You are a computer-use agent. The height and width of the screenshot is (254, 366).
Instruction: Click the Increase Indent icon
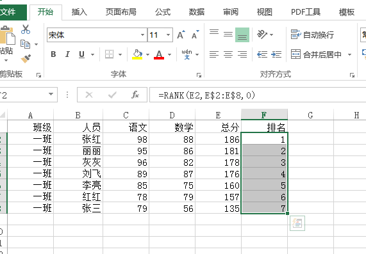pos(276,54)
